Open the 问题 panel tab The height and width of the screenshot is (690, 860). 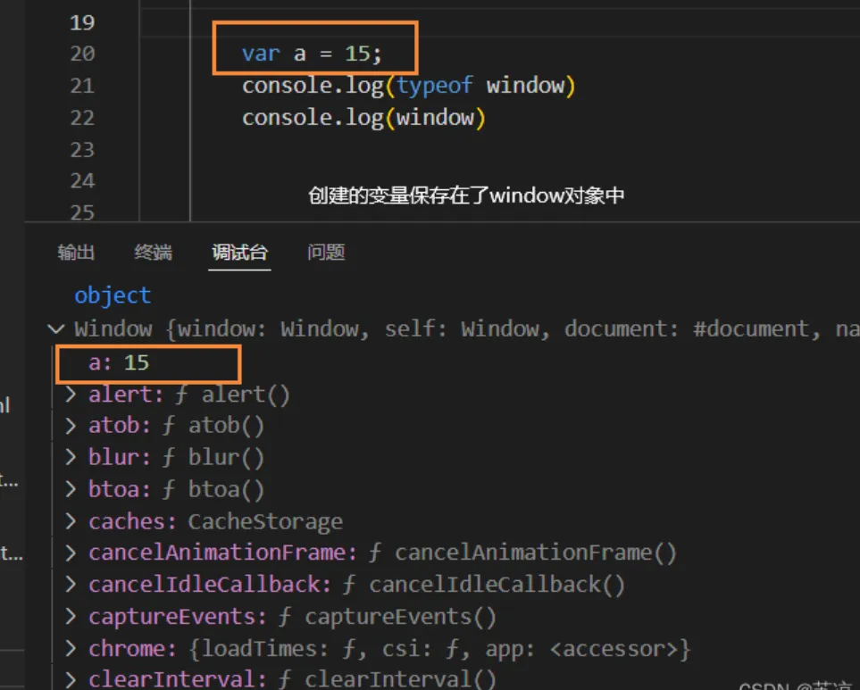coord(326,252)
